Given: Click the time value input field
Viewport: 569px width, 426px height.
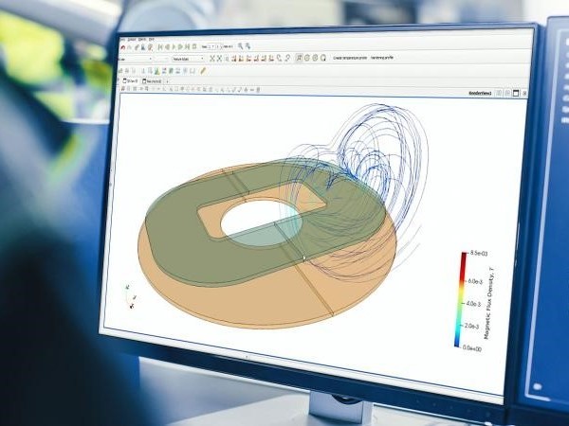Looking at the screenshot, I should click(211, 46).
